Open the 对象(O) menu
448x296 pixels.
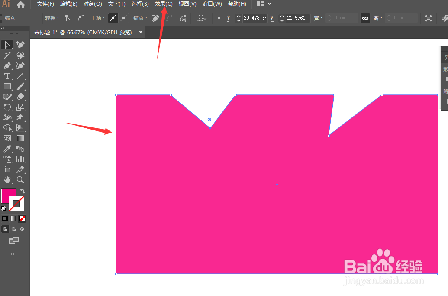coord(93,4)
